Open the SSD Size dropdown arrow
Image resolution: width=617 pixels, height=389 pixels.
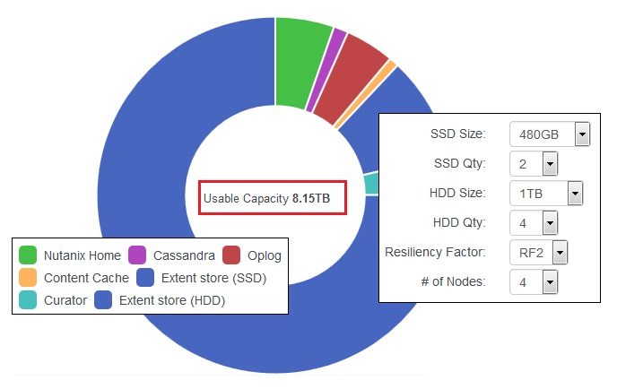coord(582,134)
